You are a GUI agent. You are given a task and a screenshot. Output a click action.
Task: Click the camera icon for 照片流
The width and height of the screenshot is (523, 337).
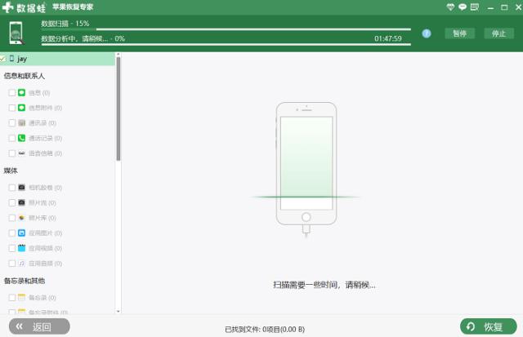pos(22,202)
